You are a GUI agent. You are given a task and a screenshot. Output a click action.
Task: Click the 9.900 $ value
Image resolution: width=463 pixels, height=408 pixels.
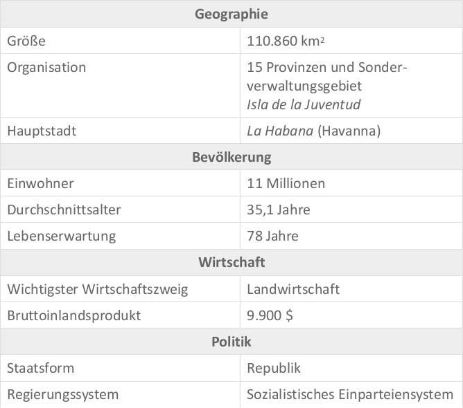[x=270, y=315]
